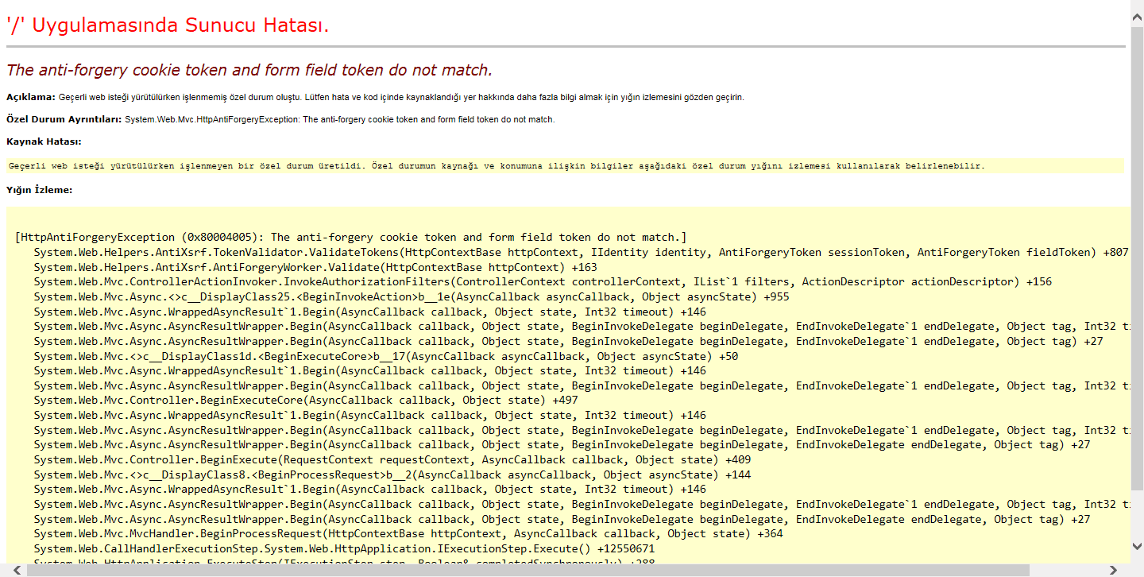Click the "<BeginExecuteCore>b__17" stack trace line

(386, 356)
